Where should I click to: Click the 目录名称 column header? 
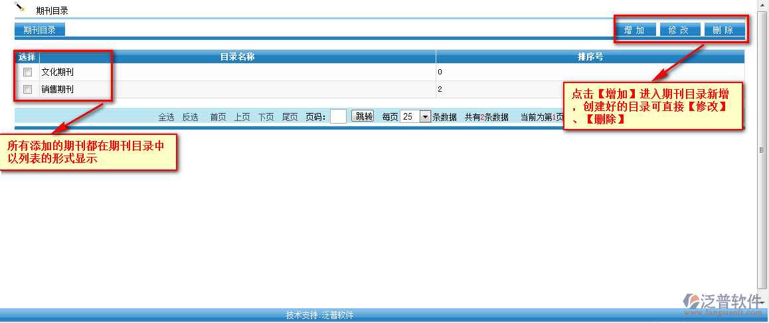(237, 57)
